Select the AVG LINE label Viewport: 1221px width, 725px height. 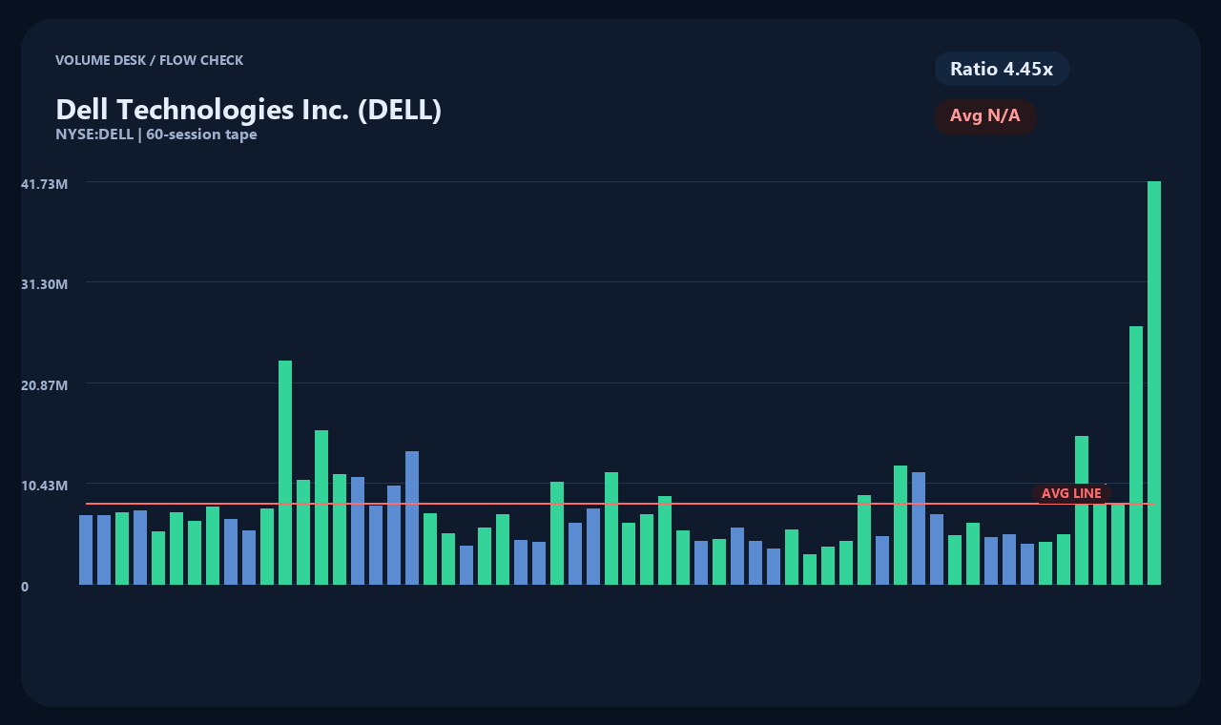click(1071, 493)
